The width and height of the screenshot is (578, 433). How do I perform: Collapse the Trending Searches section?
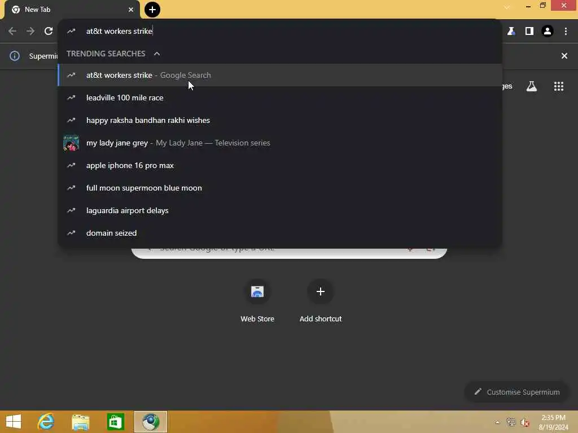pyautogui.click(x=157, y=54)
